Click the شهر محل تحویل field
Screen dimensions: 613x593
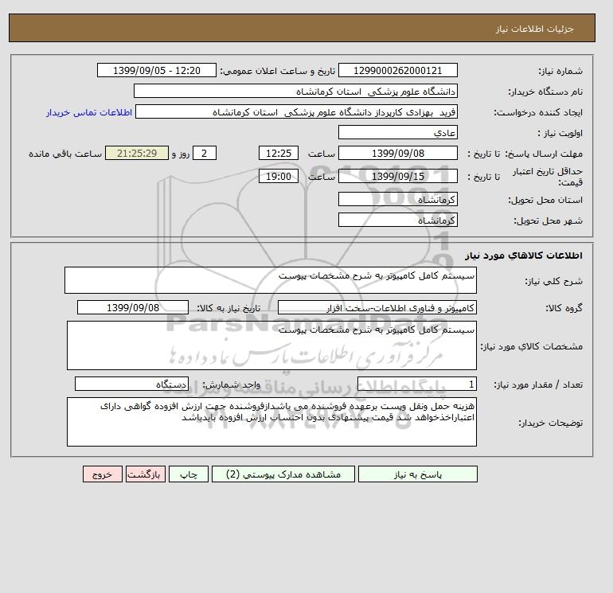coord(398,220)
